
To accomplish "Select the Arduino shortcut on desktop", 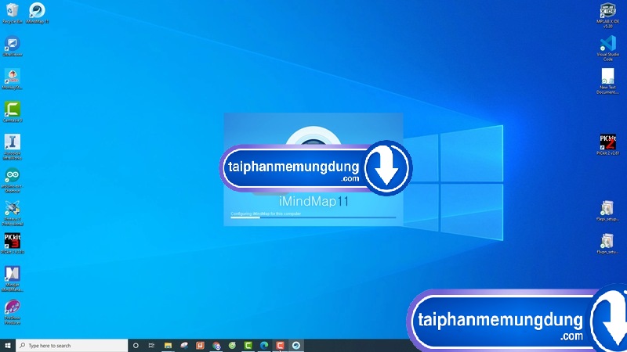I will point(12,181).
